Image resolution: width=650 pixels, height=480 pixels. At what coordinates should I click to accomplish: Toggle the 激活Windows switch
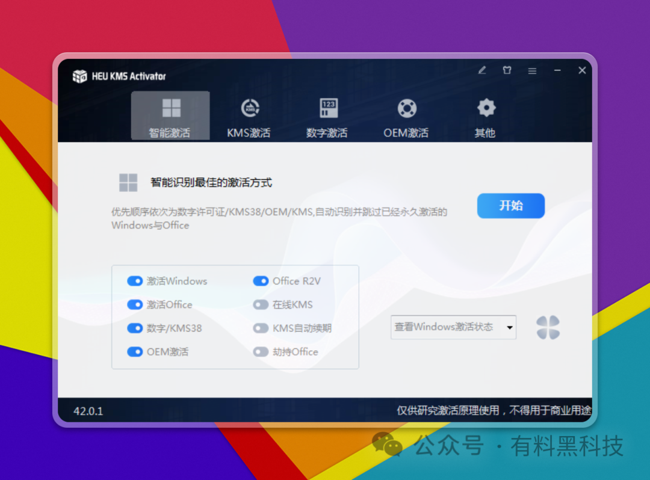(x=135, y=282)
